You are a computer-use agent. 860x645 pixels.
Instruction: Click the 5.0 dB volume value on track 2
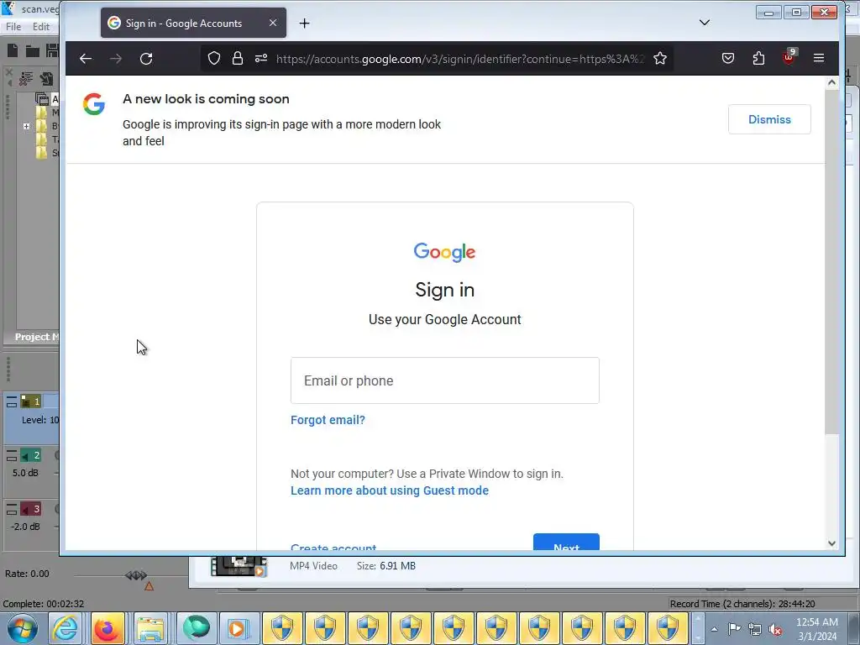click(x=25, y=473)
